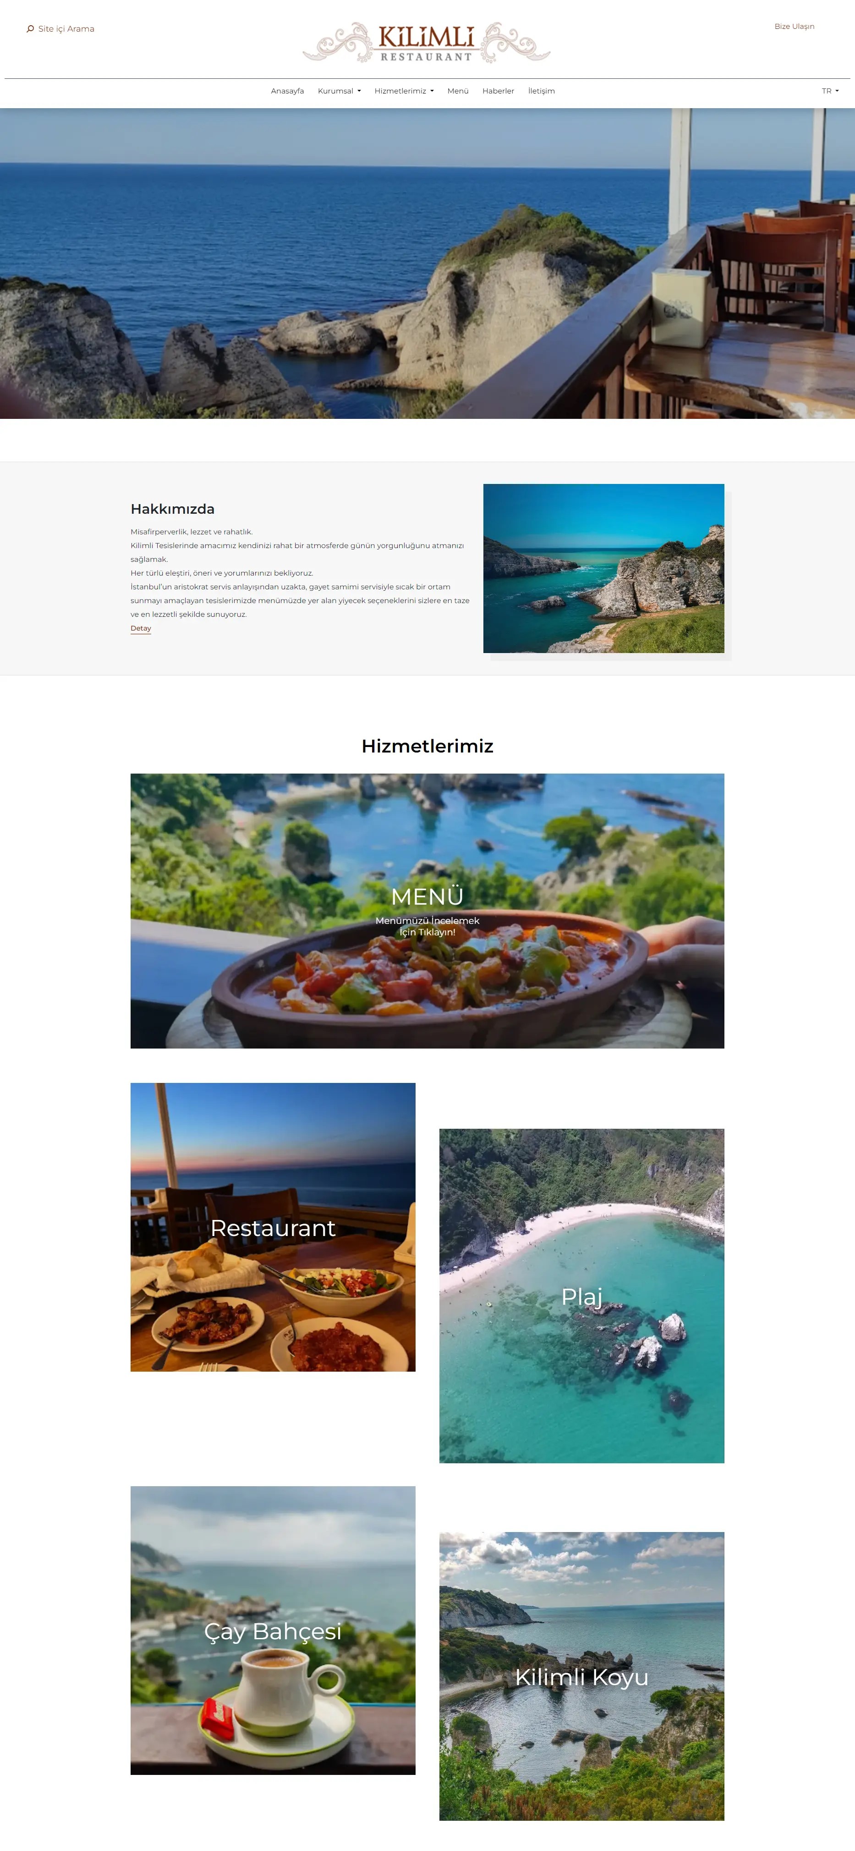Expand the Kurumsal dropdown menu
Viewport: 855px width, 1851px height.
(x=339, y=91)
